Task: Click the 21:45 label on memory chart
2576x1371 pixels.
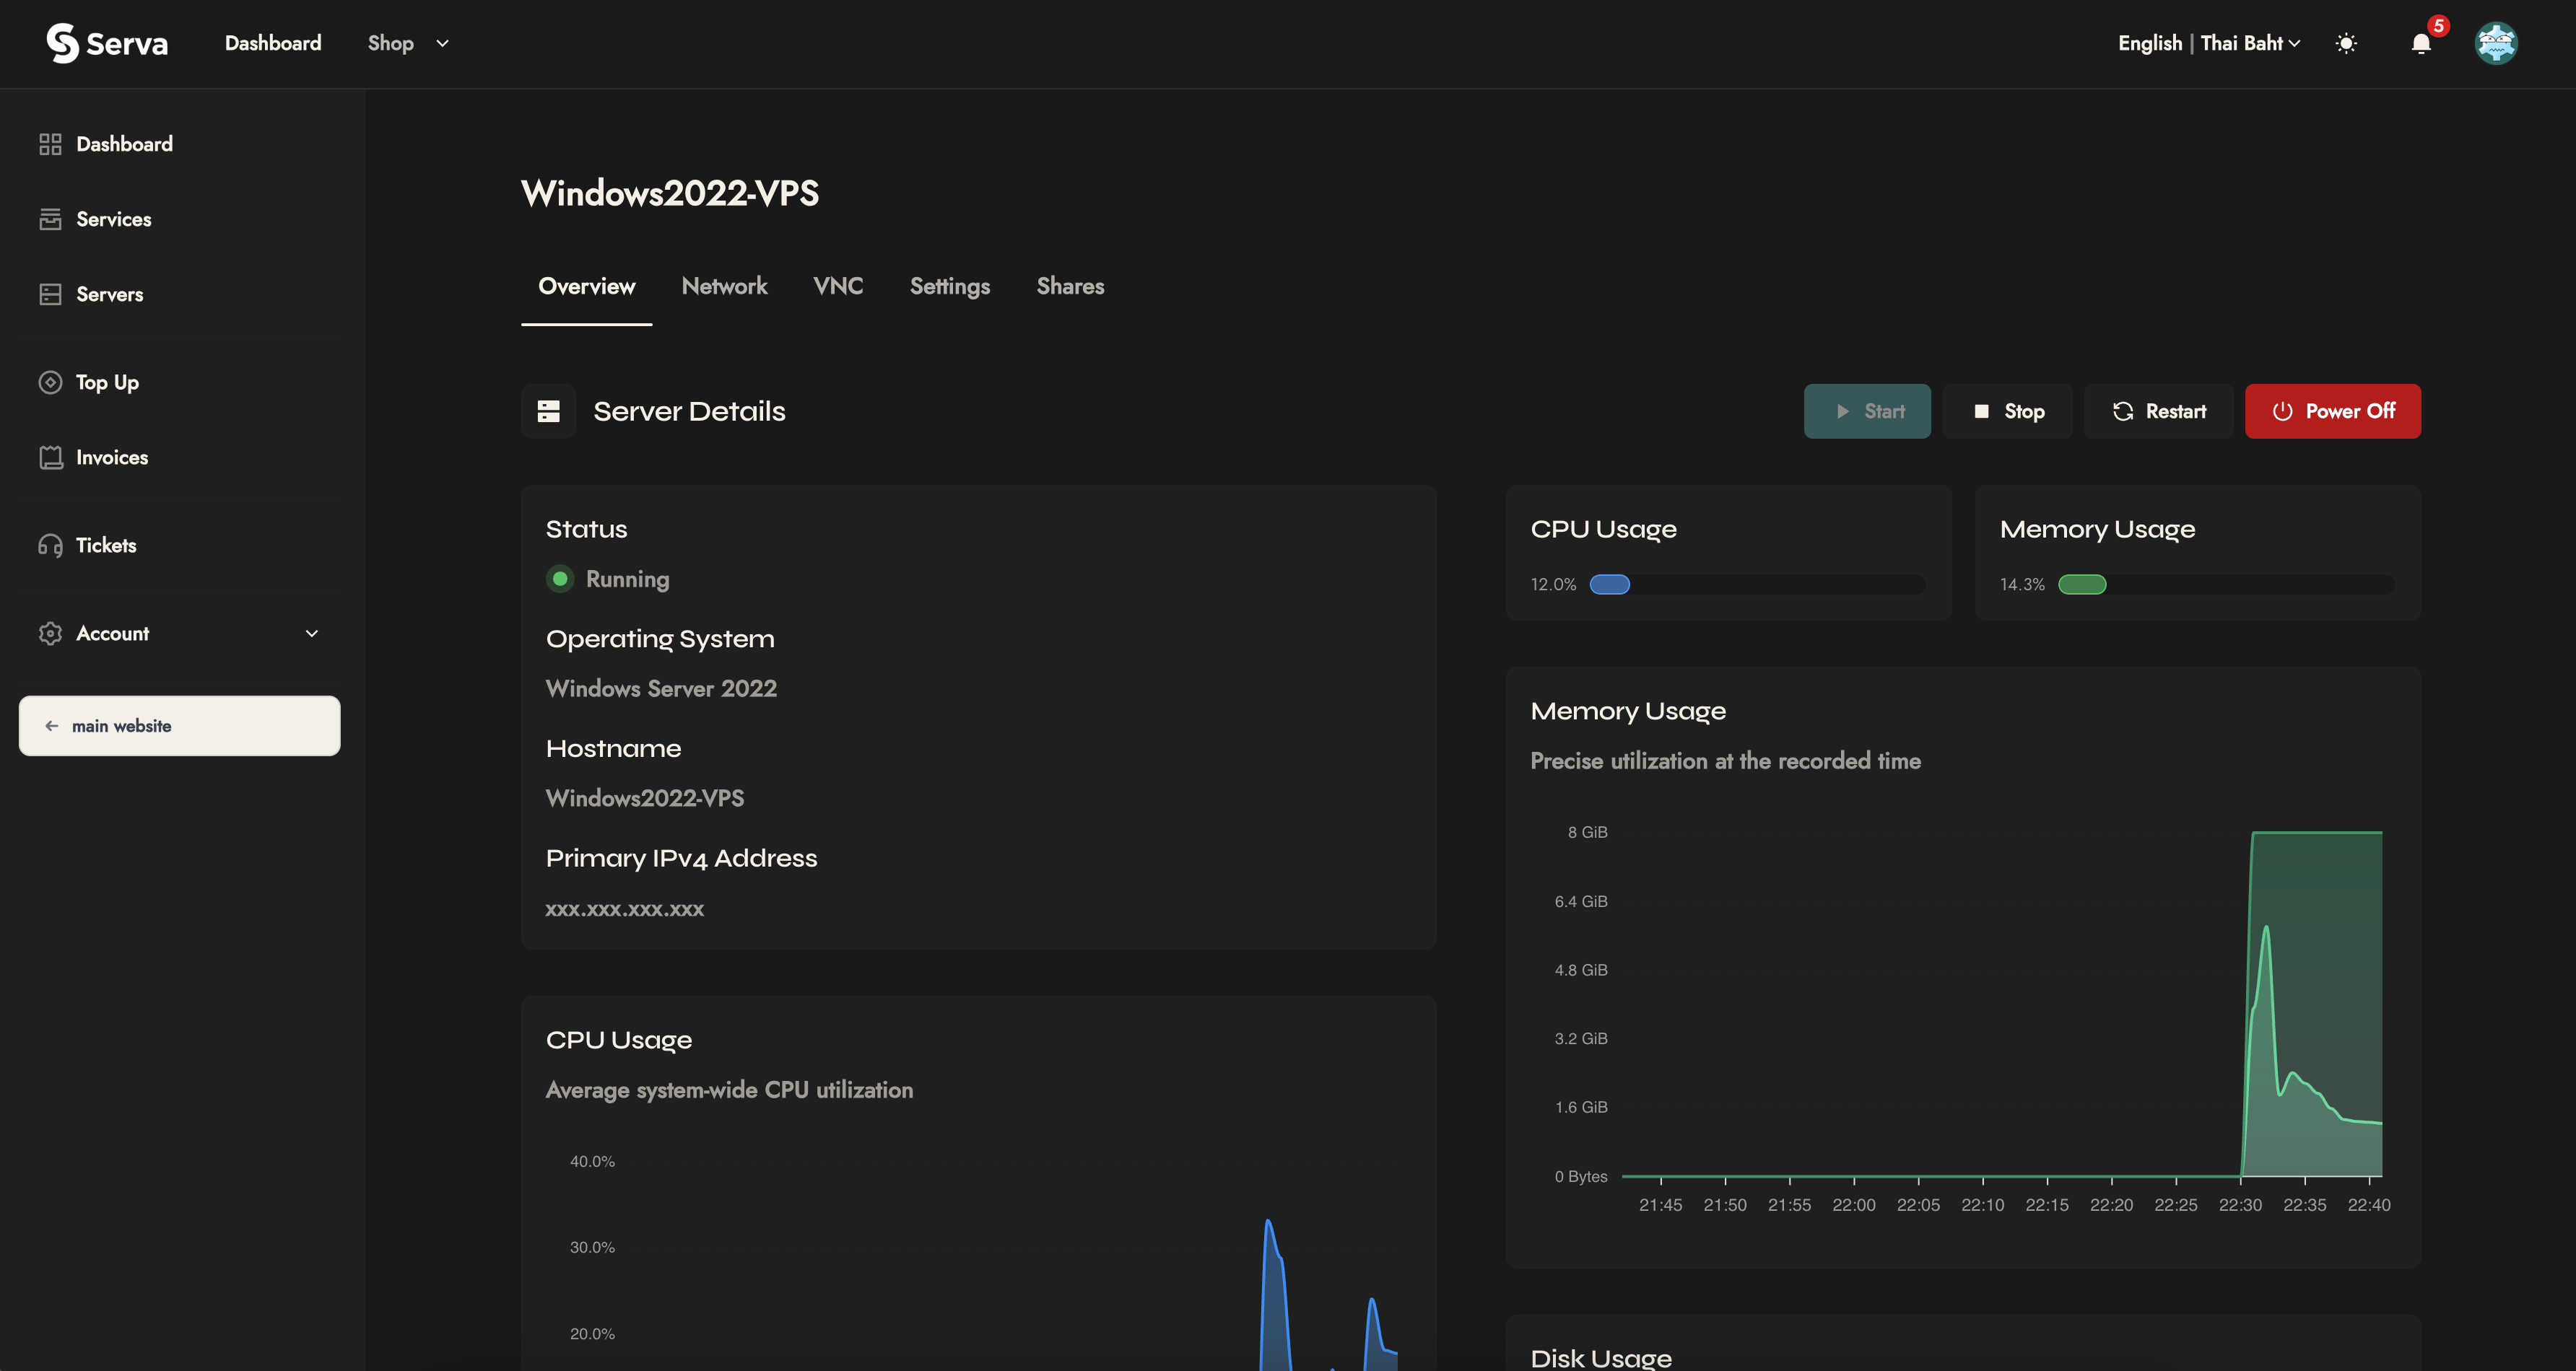Action: point(1660,1204)
